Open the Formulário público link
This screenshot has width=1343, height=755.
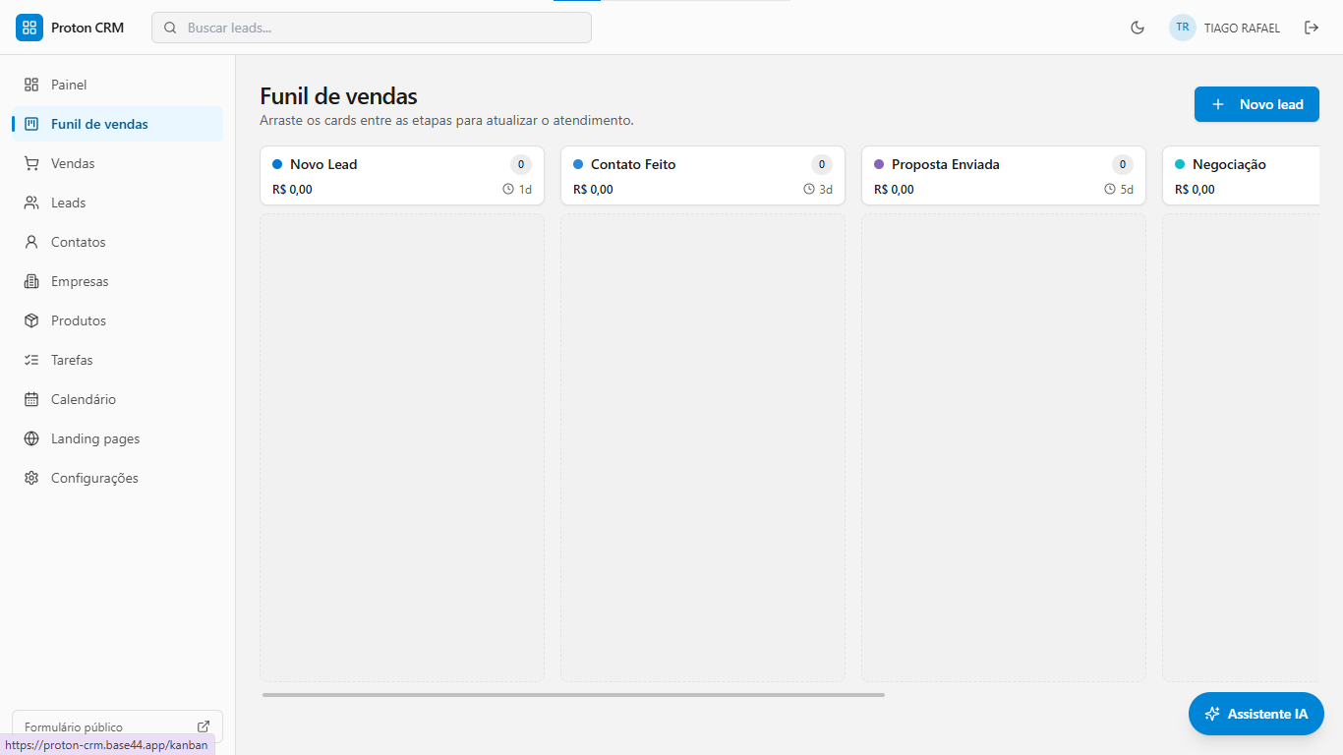click(x=117, y=726)
